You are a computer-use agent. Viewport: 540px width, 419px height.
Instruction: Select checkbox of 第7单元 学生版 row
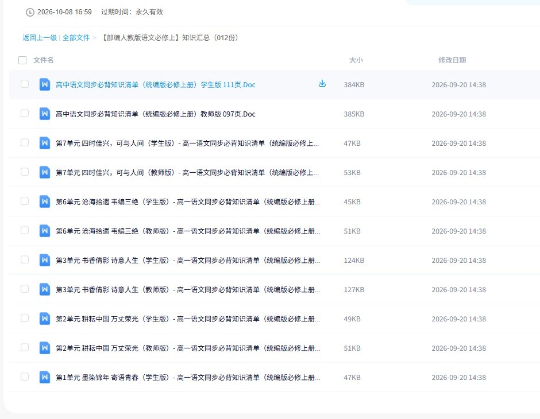click(x=25, y=142)
